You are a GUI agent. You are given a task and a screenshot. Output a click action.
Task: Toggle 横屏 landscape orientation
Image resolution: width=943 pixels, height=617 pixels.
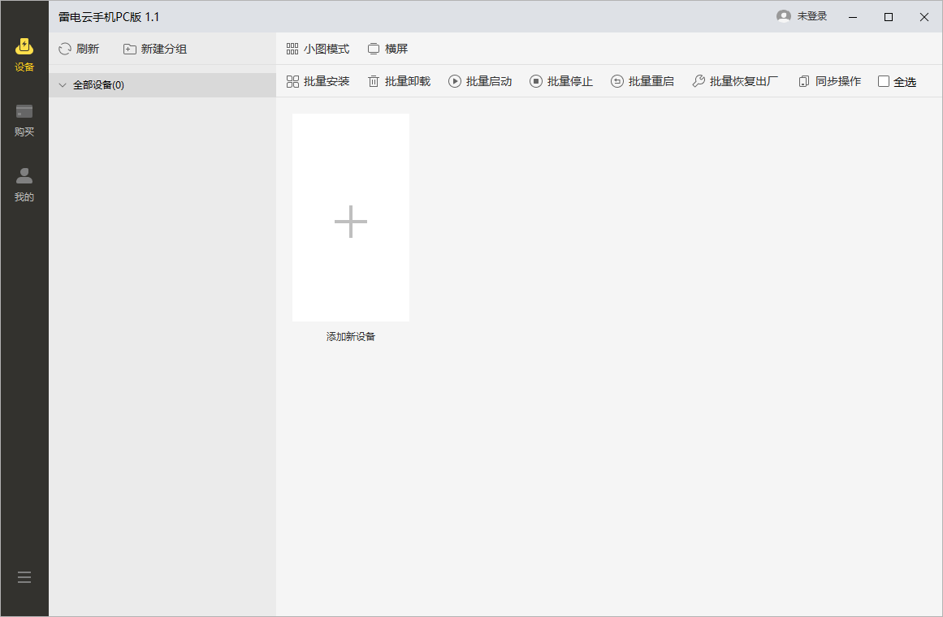click(388, 49)
